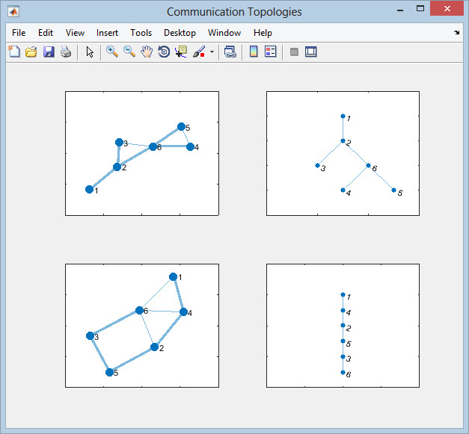
Task: Select node 5 in the top-left graph
Action: pyautogui.click(x=181, y=127)
